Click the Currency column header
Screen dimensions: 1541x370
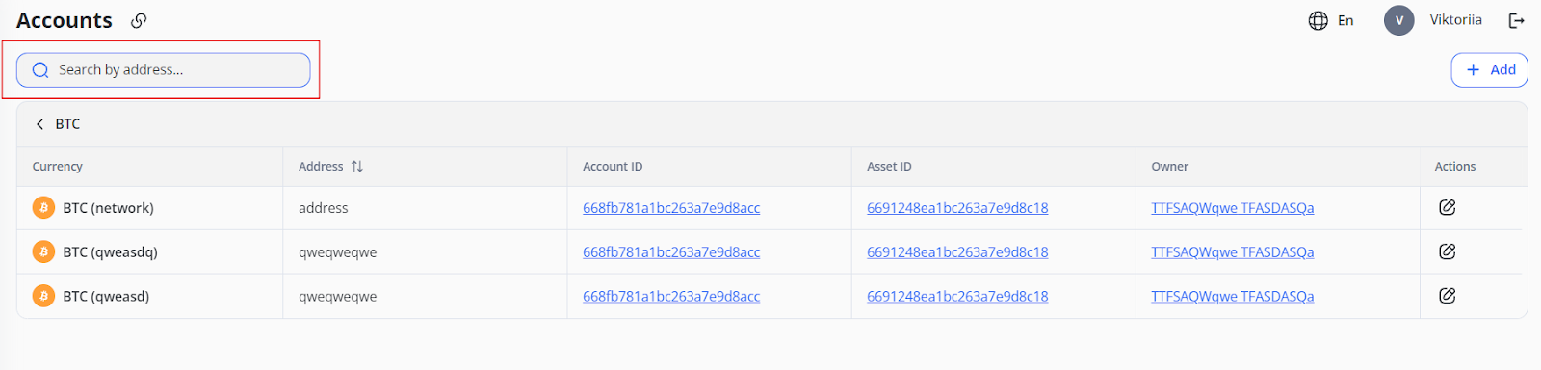point(58,167)
